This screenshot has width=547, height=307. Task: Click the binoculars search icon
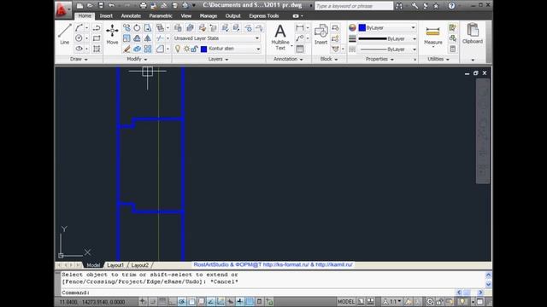click(x=399, y=6)
